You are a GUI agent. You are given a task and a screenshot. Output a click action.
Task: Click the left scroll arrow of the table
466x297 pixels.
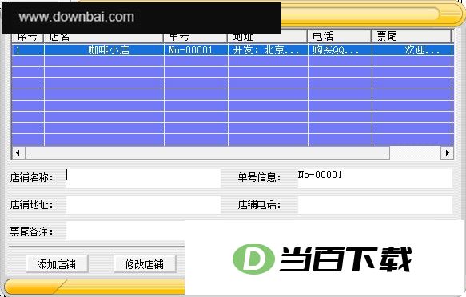[18, 153]
